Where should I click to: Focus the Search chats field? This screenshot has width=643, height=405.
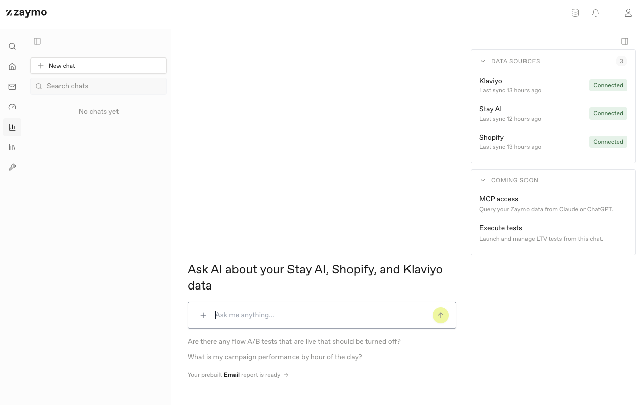(98, 86)
